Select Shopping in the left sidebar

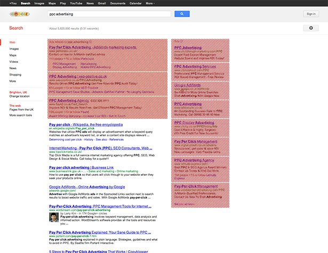pos(15,75)
